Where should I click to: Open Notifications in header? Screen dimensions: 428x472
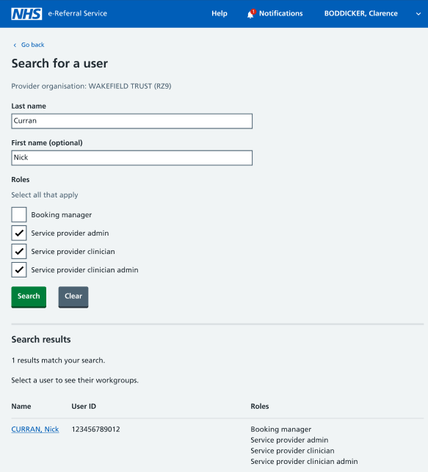280,13
